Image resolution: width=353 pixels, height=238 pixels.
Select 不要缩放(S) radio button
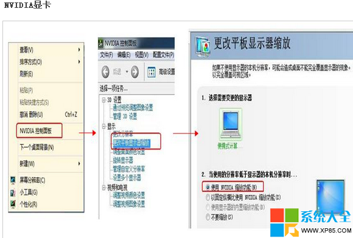point(208,217)
